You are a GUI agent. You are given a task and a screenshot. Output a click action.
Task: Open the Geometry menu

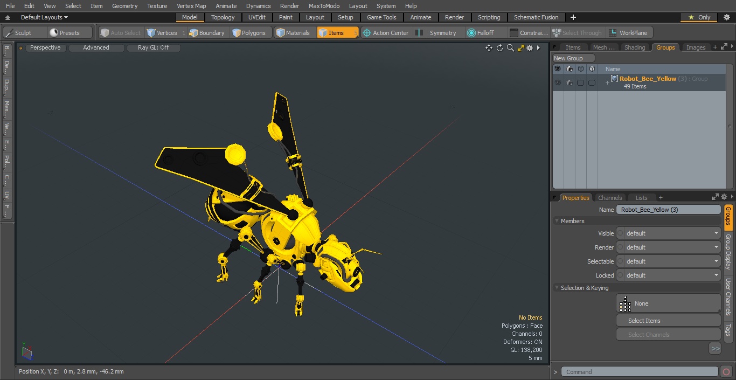(x=124, y=6)
